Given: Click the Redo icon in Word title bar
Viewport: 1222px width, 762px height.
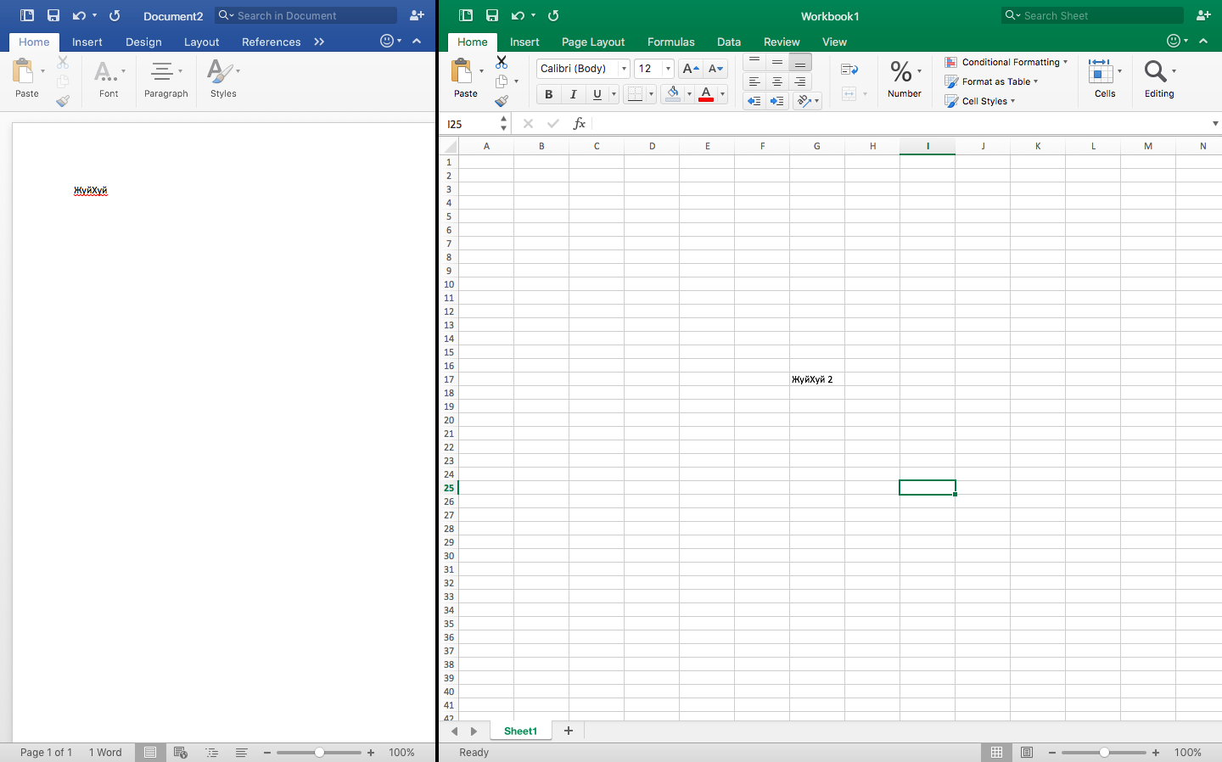Looking at the screenshot, I should click(115, 15).
